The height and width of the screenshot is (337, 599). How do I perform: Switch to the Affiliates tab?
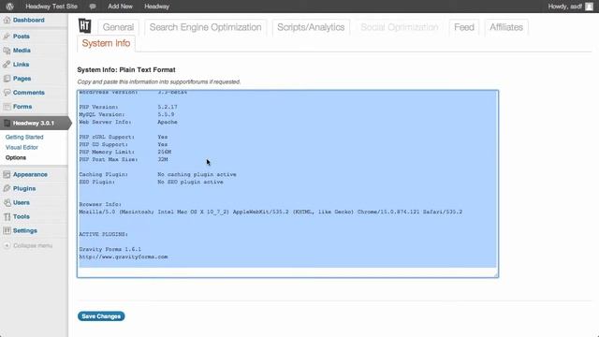[x=506, y=27]
